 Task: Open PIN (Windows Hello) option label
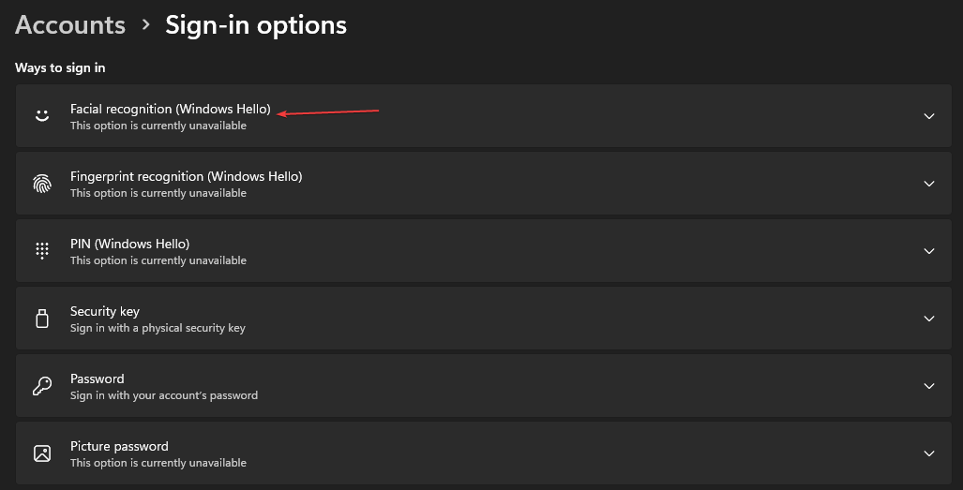tap(129, 244)
